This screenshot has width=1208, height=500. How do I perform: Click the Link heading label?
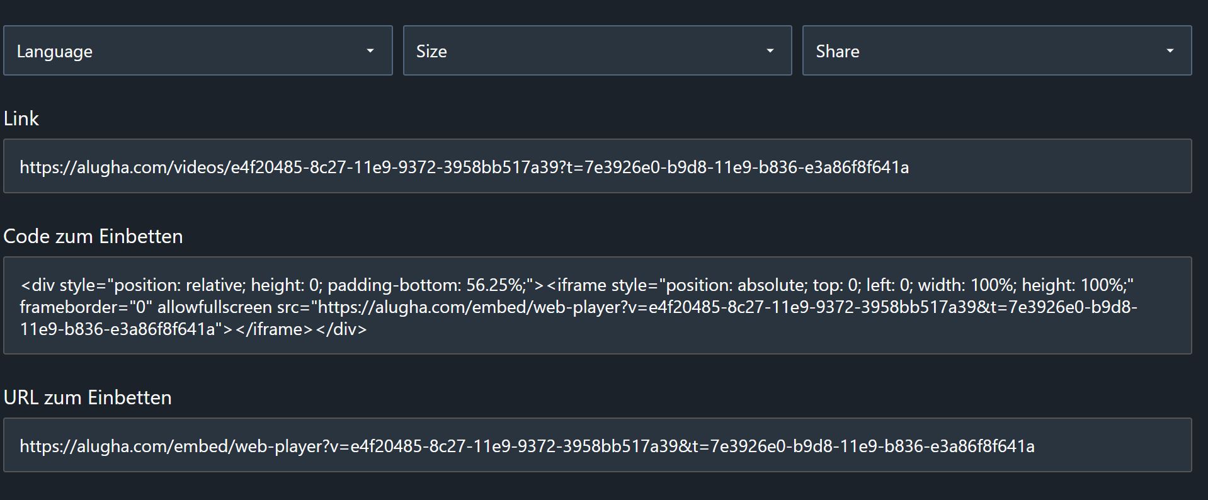pyautogui.click(x=21, y=118)
